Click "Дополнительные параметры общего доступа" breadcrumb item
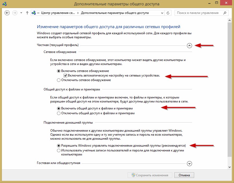Image resolution: width=234 pixels, height=183 pixels. 115,13
